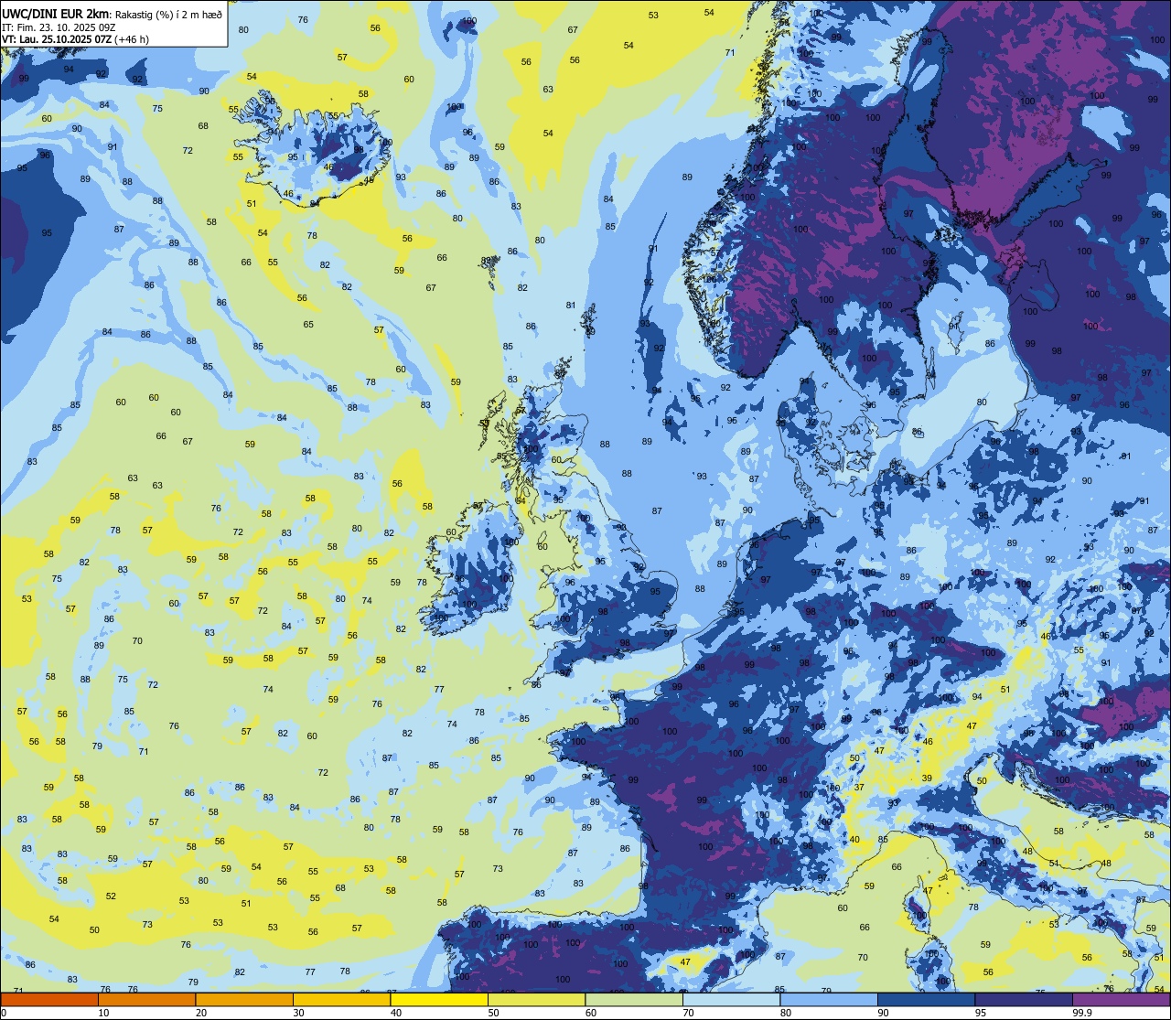Screen dimensions: 1171x1020
Task: Click the 90–95 dark blue legend swatch
Action: tap(927, 999)
